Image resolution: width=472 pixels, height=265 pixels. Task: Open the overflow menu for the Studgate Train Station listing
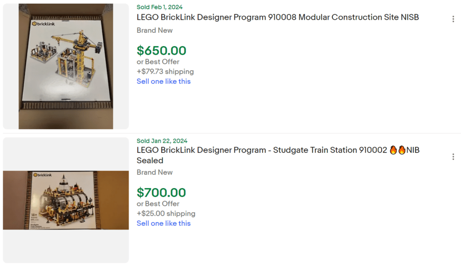click(453, 157)
